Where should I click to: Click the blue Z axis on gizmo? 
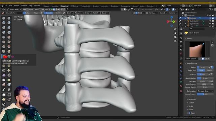[171, 17]
